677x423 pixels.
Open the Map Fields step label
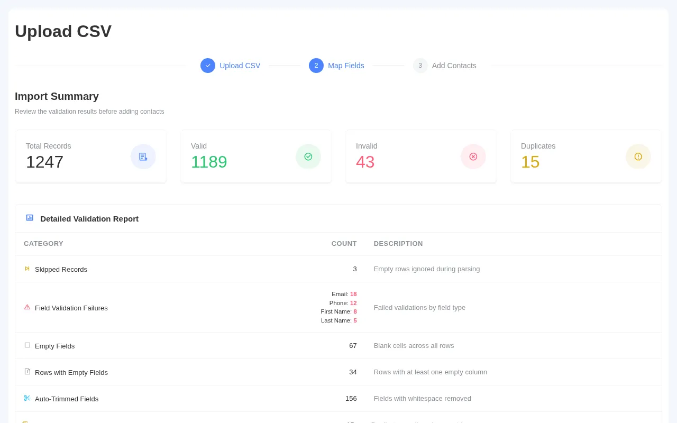(346, 66)
